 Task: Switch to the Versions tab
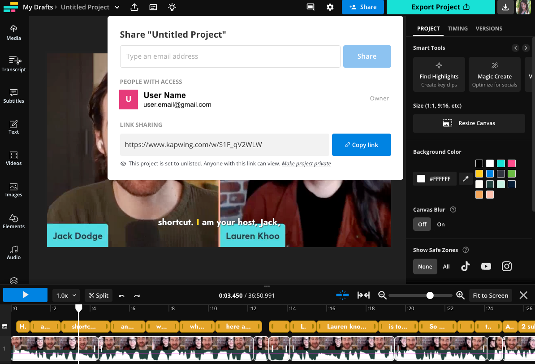(x=489, y=28)
